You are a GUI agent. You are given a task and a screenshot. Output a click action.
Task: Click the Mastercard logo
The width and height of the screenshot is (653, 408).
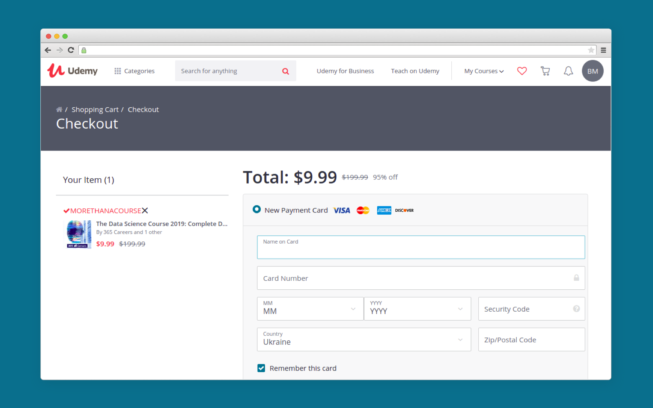(x=363, y=211)
